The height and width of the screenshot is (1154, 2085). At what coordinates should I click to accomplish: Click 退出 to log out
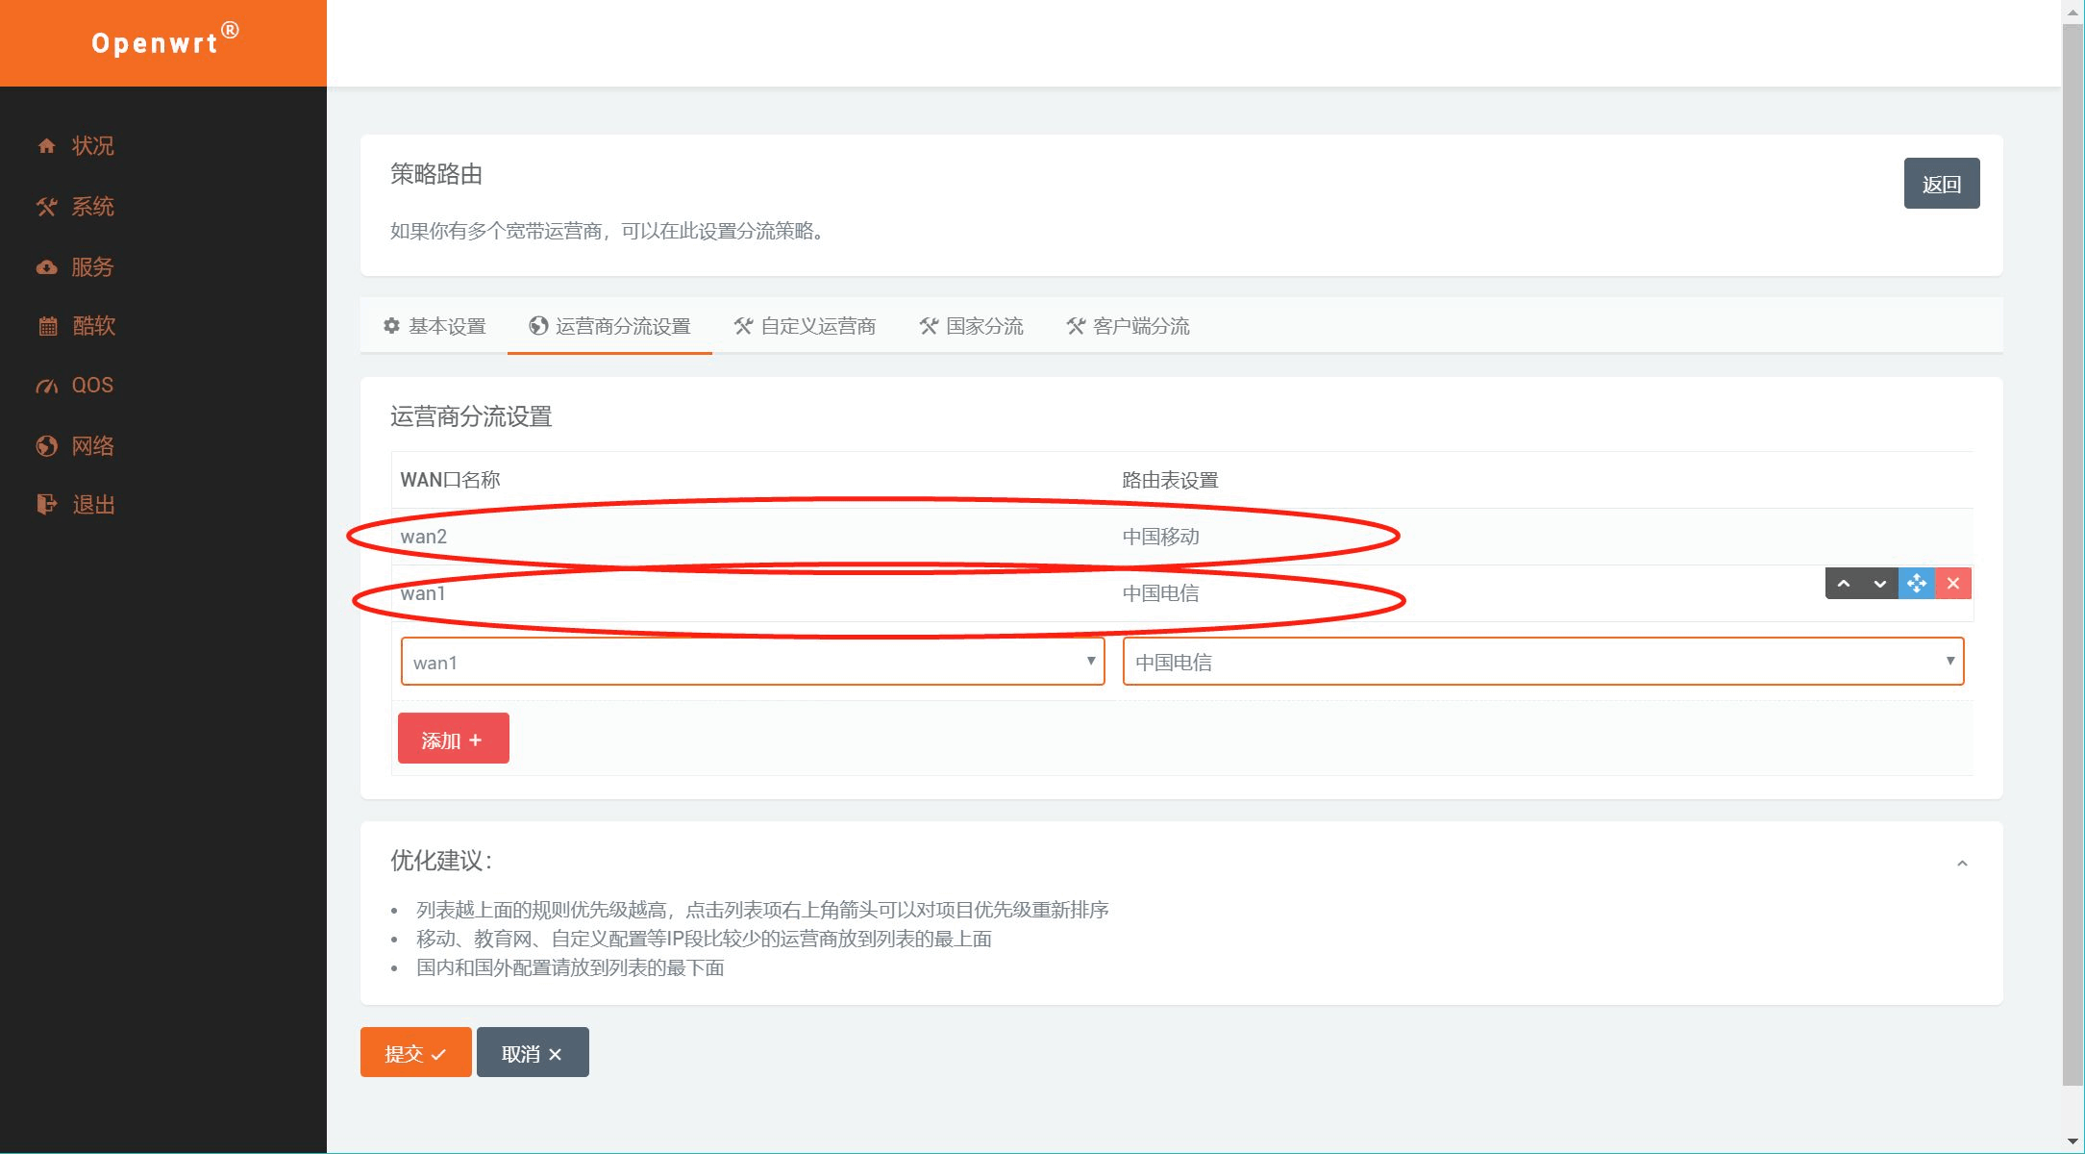(93, 505)
